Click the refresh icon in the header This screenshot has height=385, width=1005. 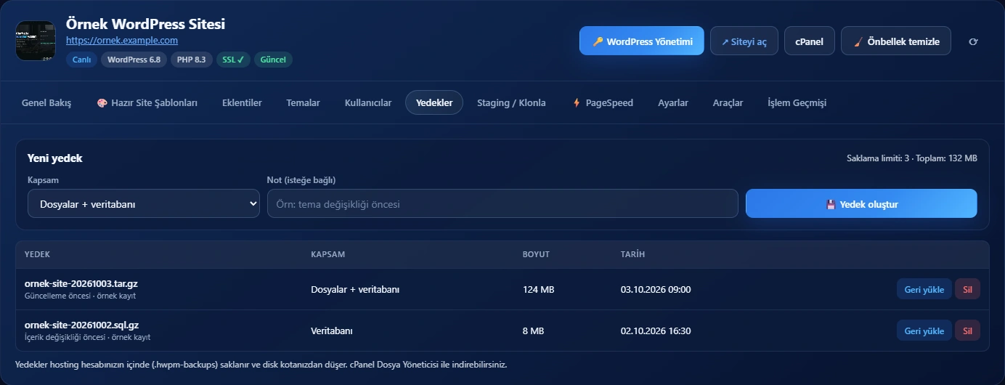973,41
